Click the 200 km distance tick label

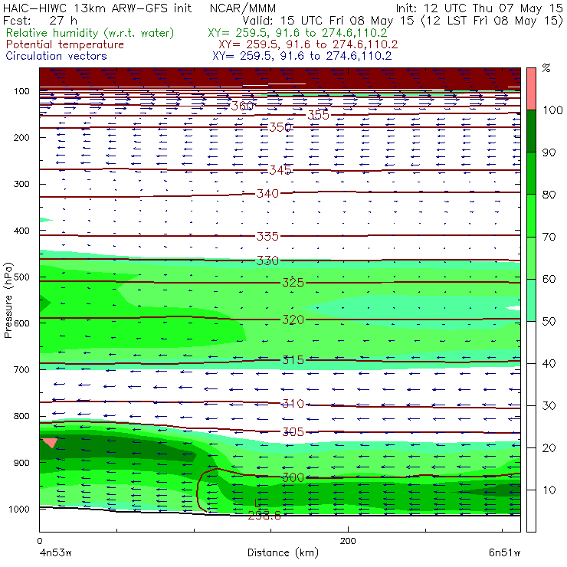pyautogui.click(x=348, y=541)
